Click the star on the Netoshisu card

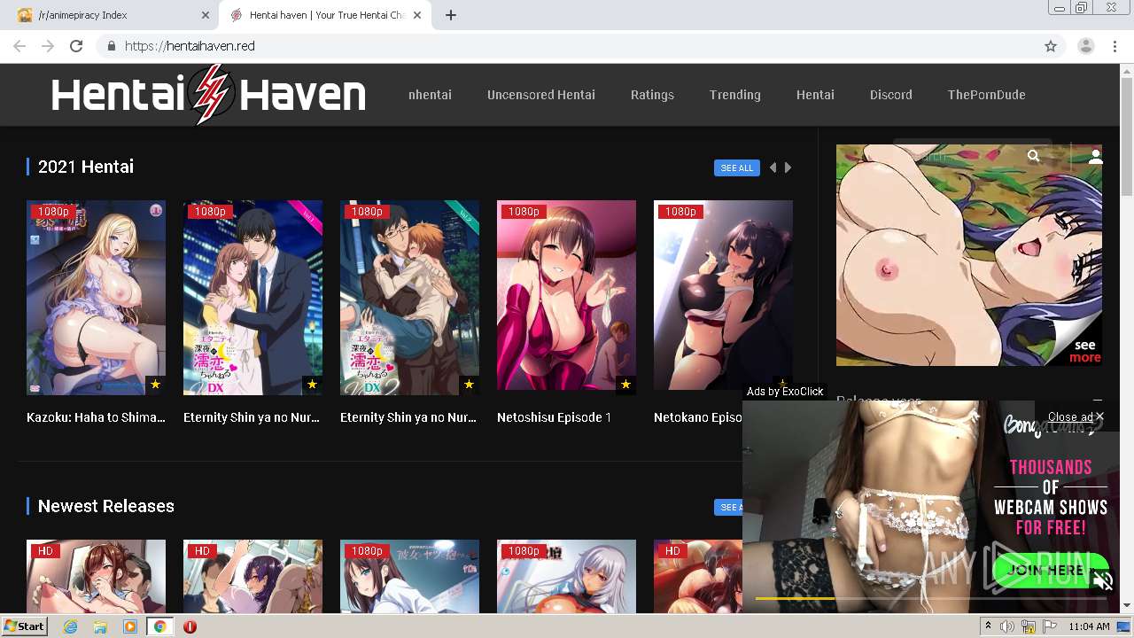point(625,385)
